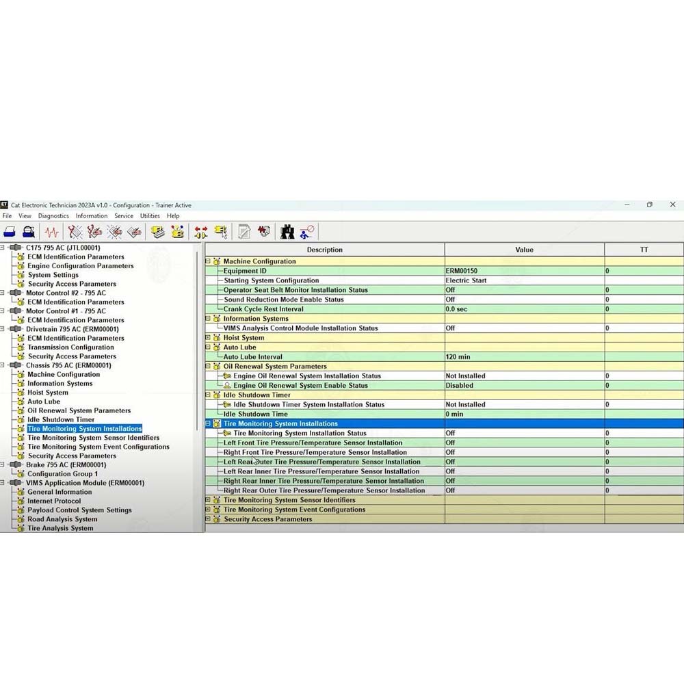Collapse Tire Monitoring System Installations group
This screenshot has width=684, height=684.
pos(208,423)
